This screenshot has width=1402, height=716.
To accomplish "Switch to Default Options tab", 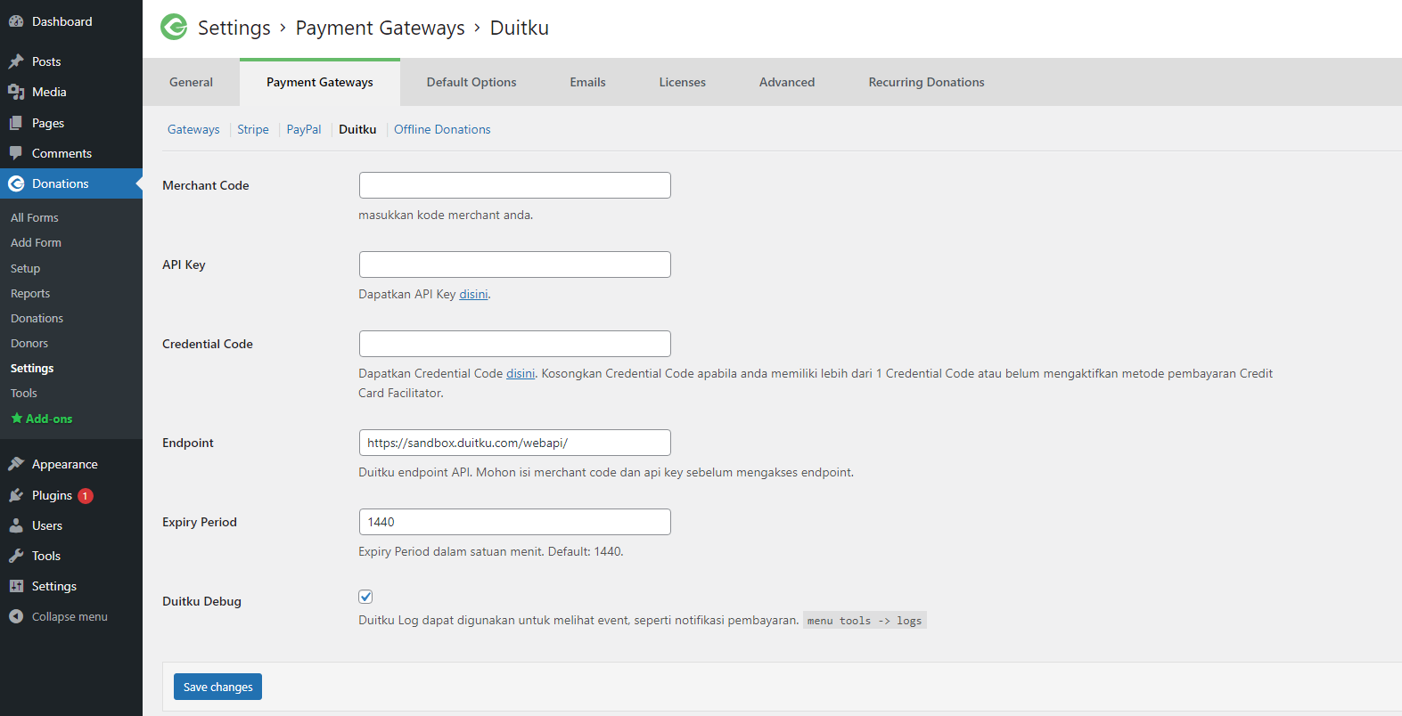I will point(471,82).
